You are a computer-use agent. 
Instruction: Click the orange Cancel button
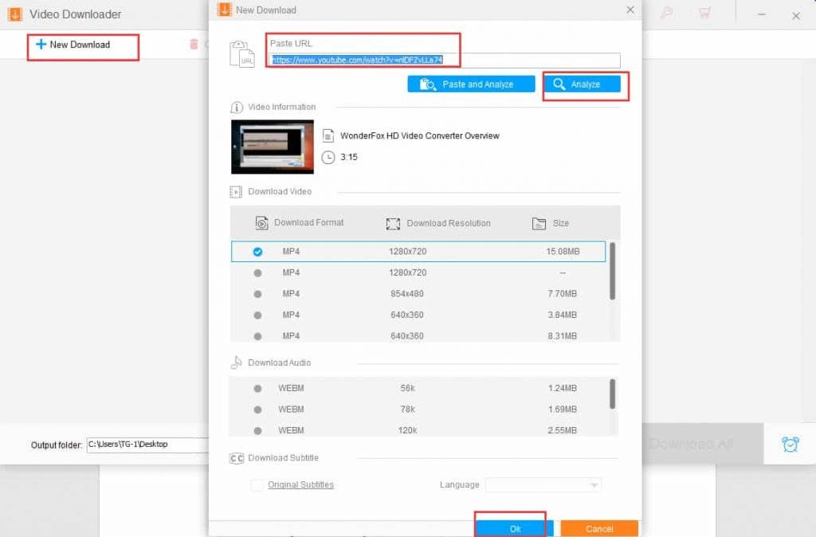(x=598, y=528)
